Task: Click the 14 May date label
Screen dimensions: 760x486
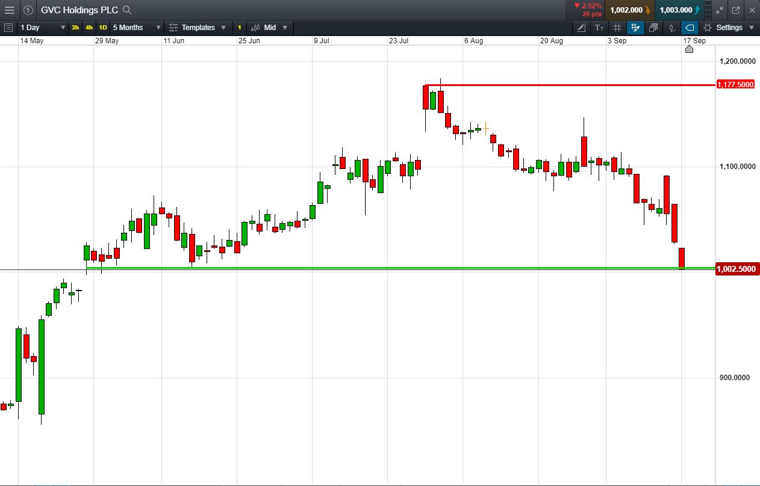Action: click(x=31, y=41)
